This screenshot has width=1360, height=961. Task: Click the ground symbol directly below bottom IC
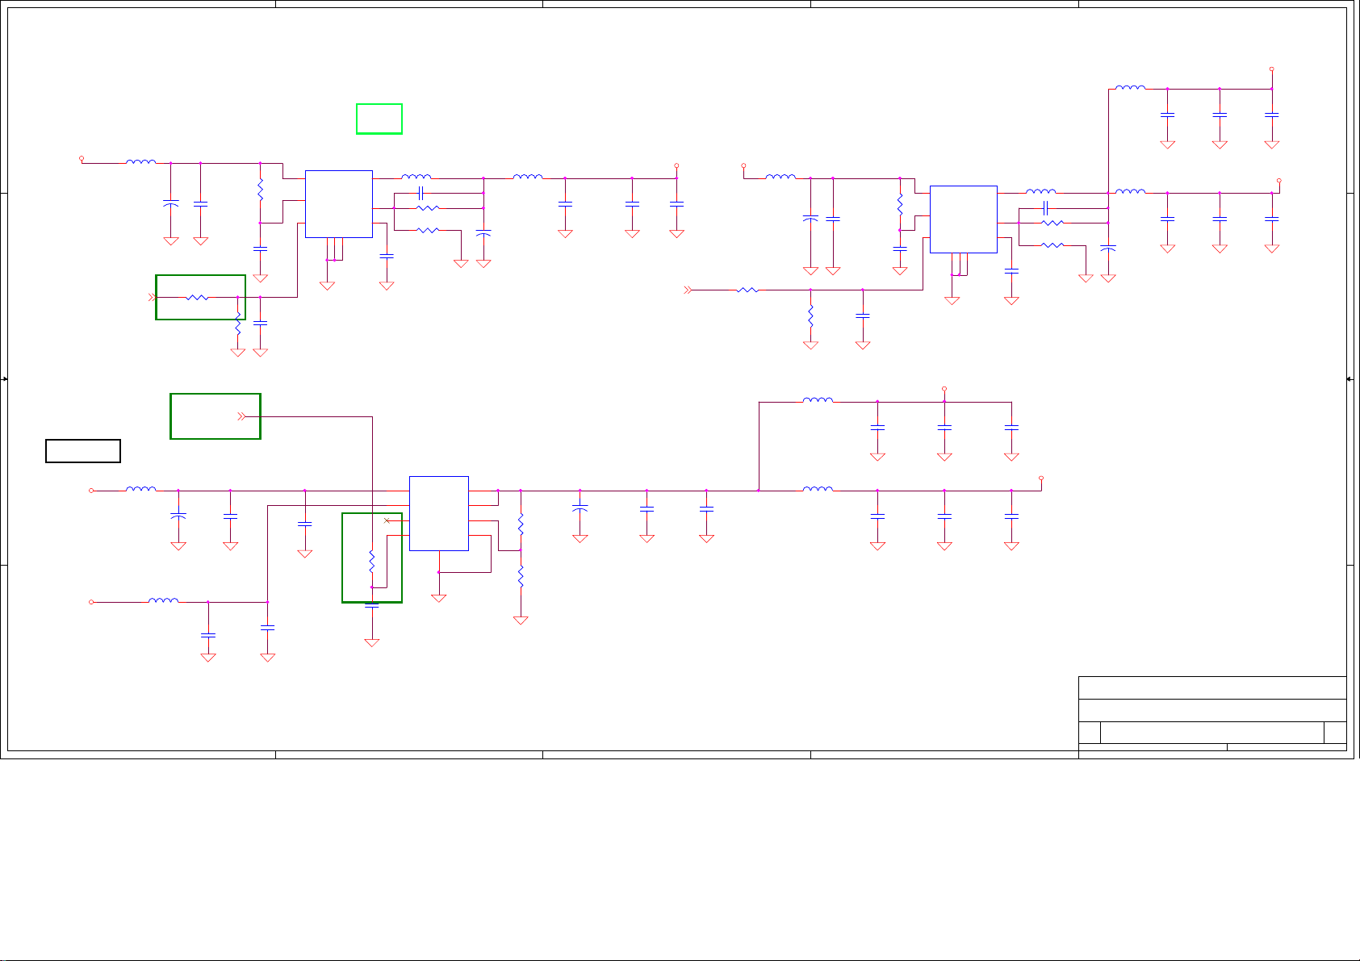tap(438, 598)
